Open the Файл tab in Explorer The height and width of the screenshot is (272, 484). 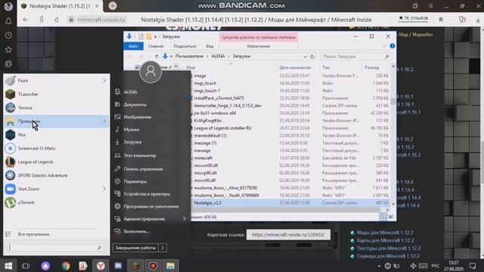133,46
